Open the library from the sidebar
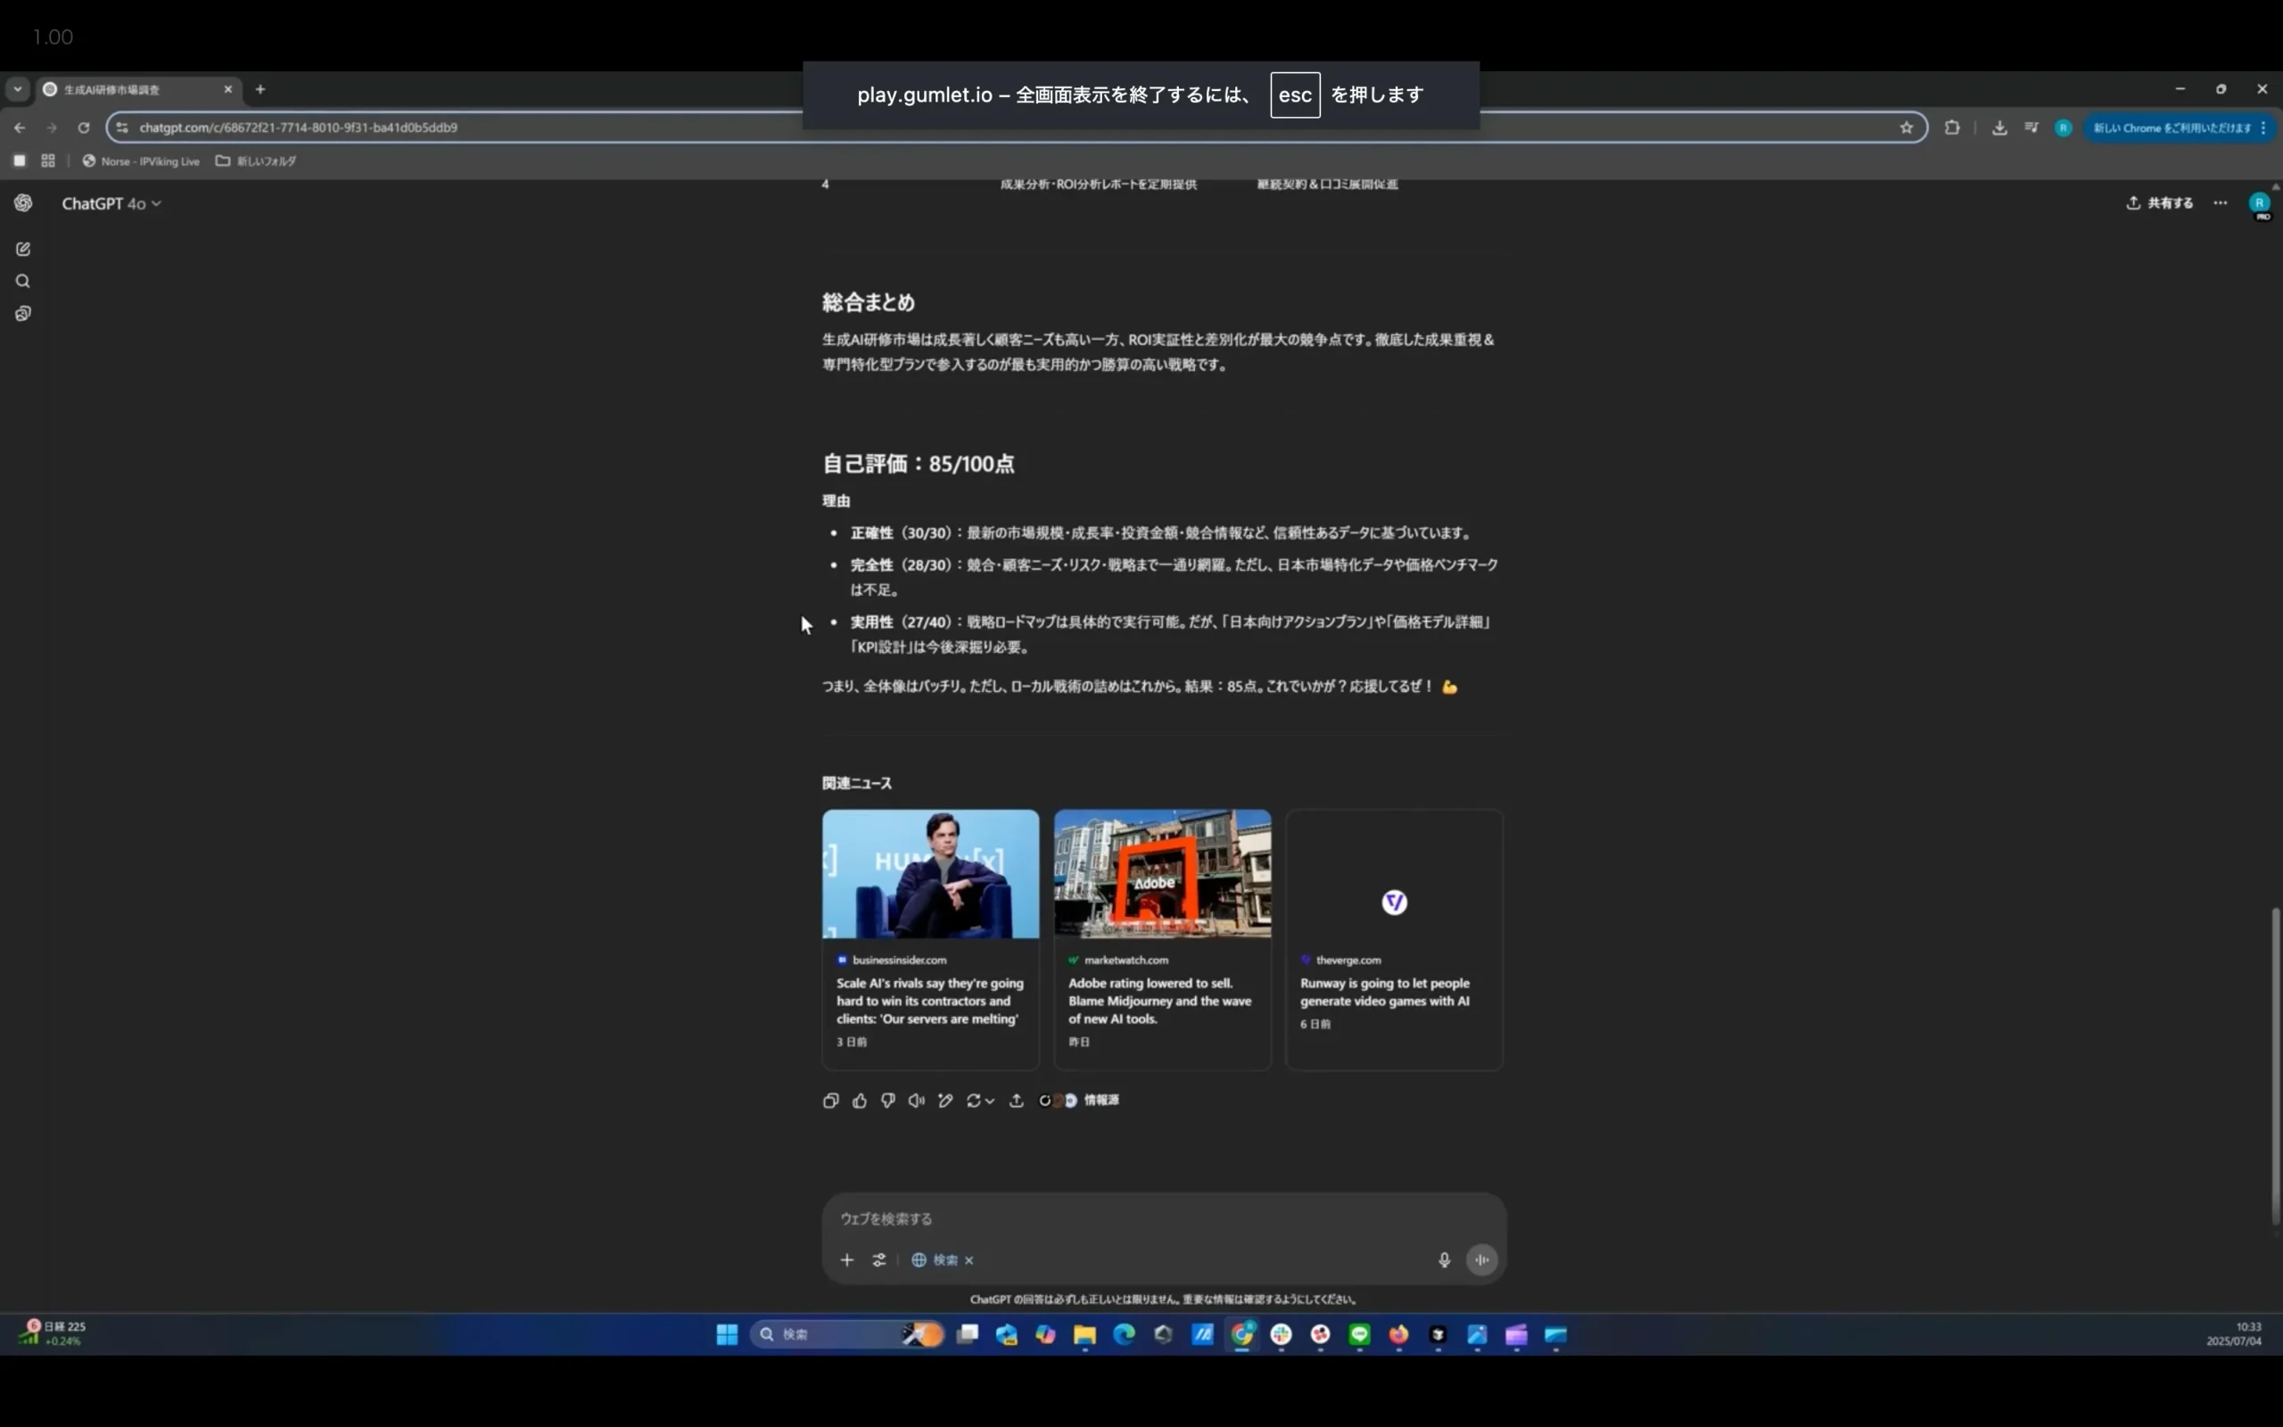 (22, 312)
